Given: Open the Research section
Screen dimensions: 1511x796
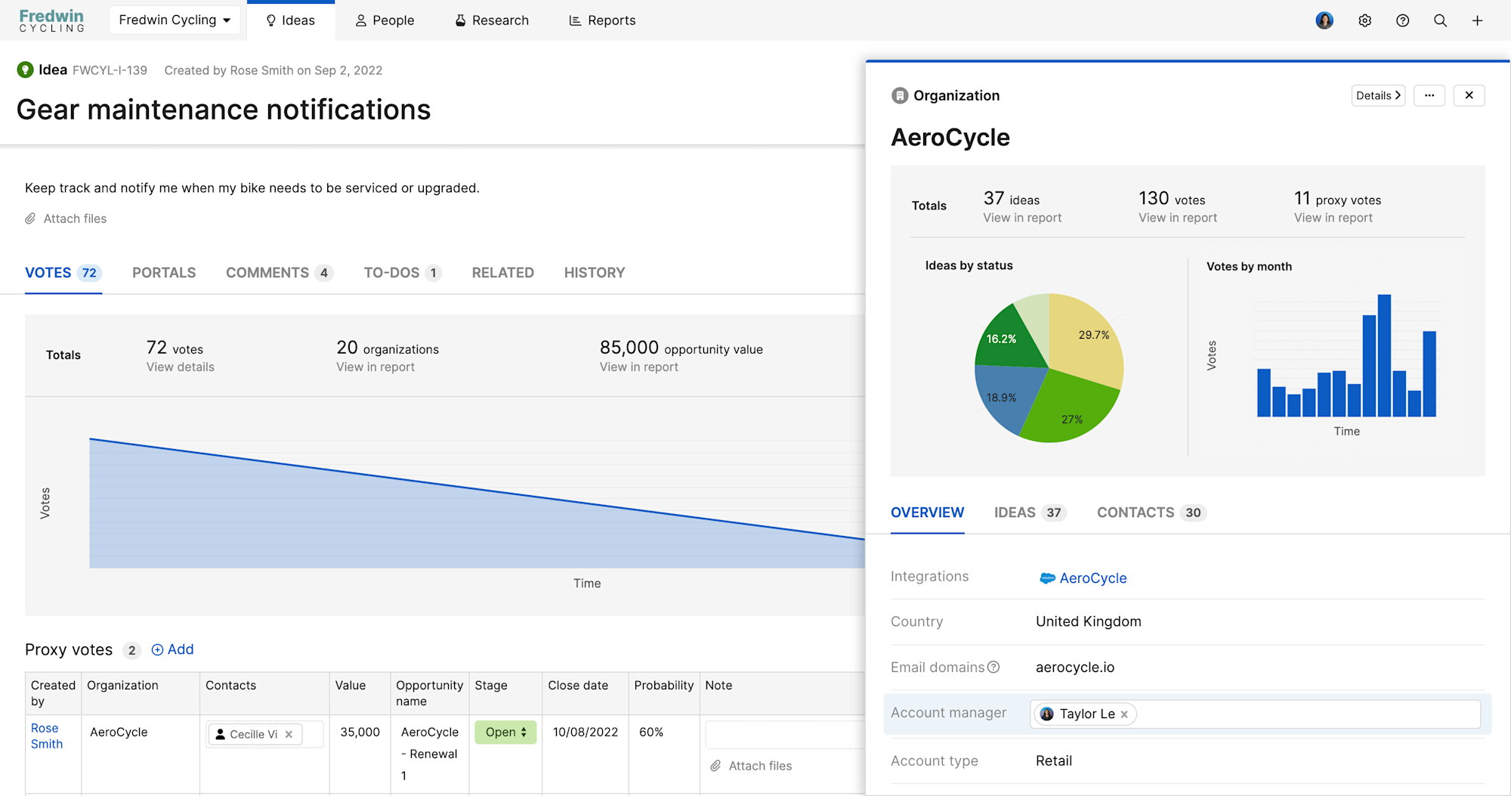Looking at the screenshot, I should 491,20.
